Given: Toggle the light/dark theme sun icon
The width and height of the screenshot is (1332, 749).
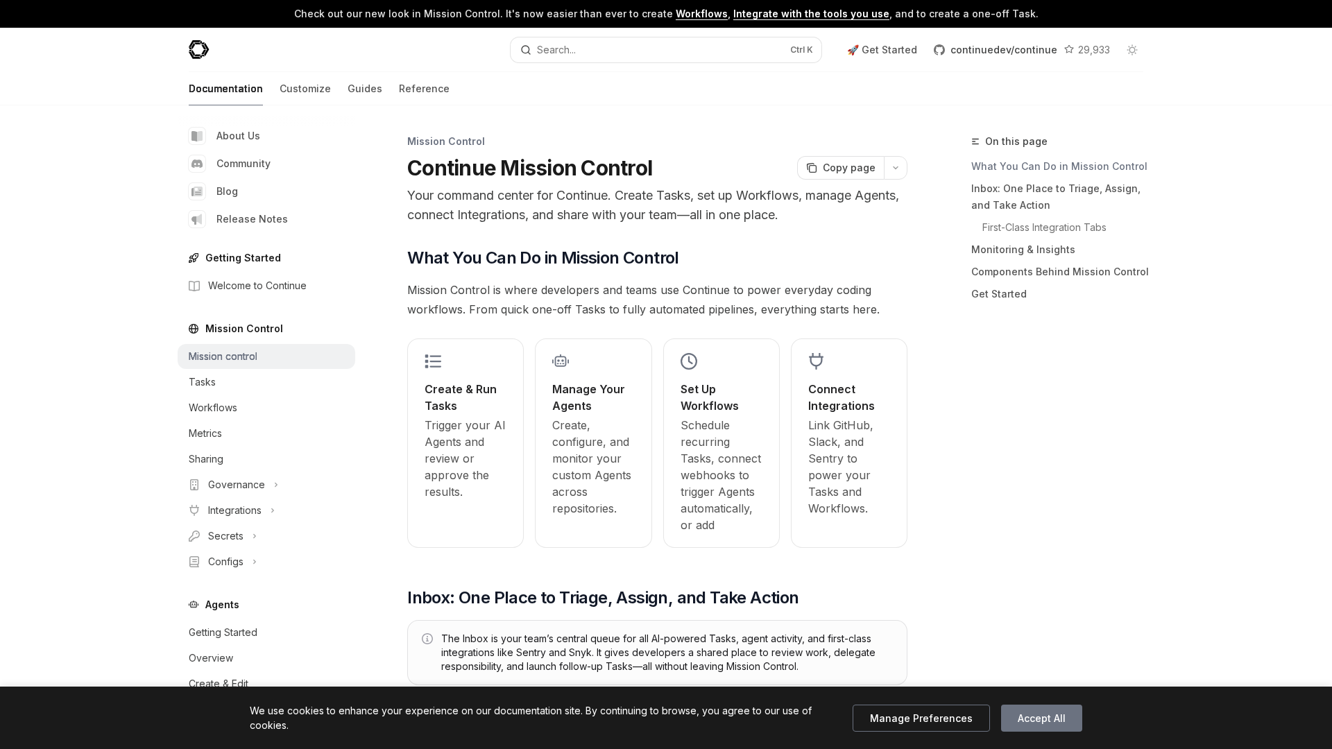Looking at the screenshot, I should [x=1132, y=50].
